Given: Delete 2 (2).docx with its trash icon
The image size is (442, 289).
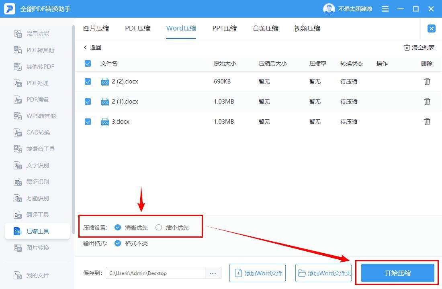Looking at the screenshot, I should click(x=427, y=81).
